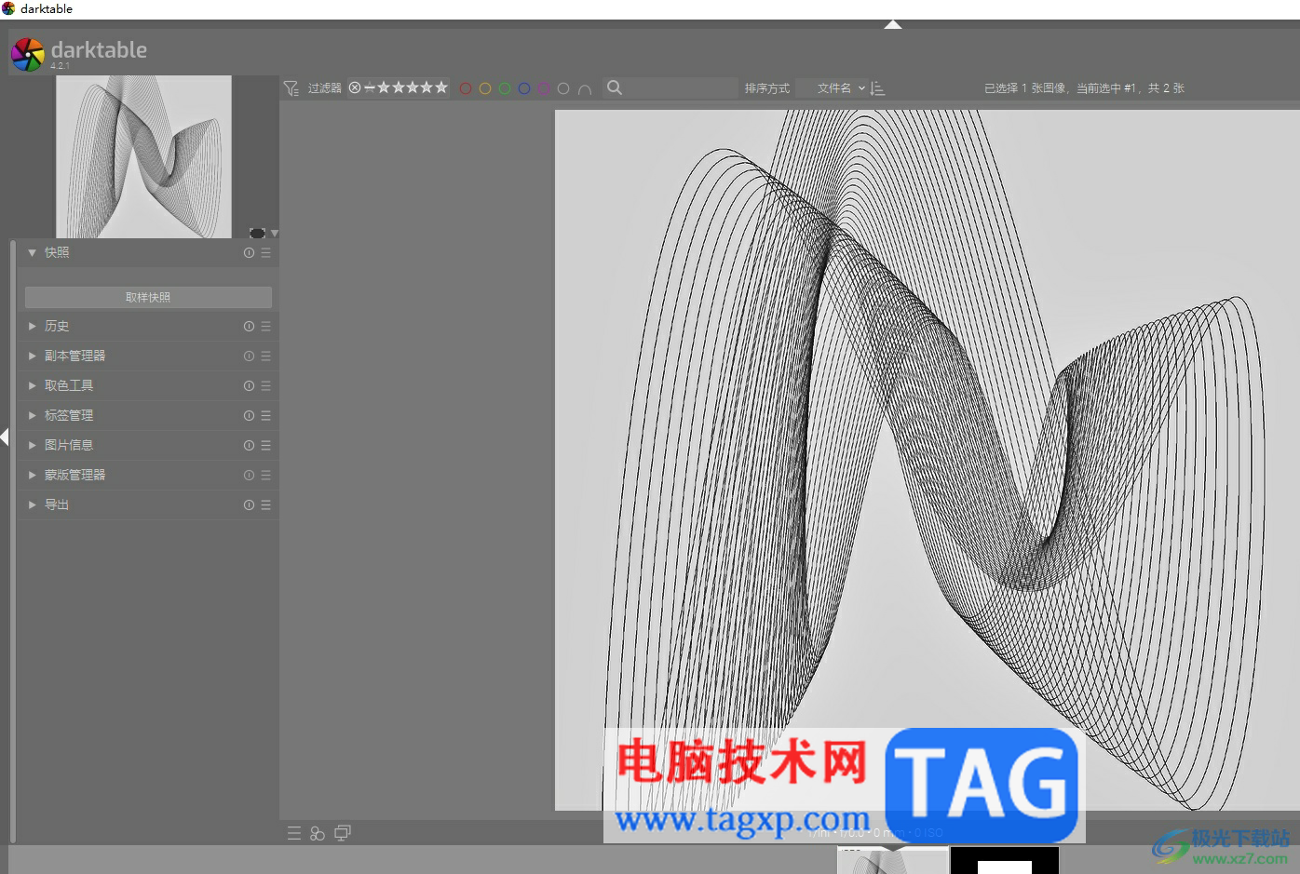Click the second window display icon at bottom
This screenshot has height=874, width=1300.
pos(343,833)
